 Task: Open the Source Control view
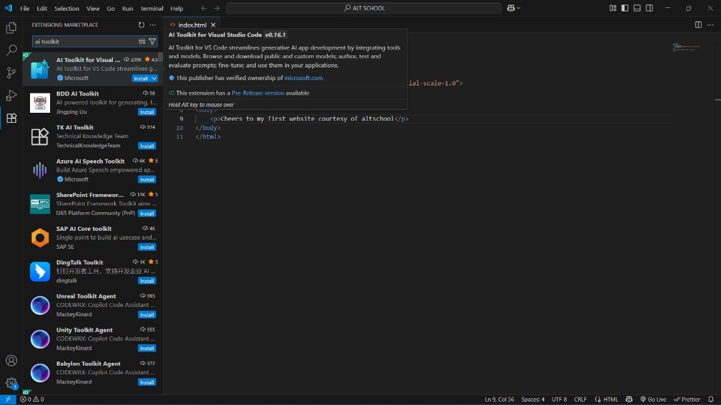(x=11, y=73)
